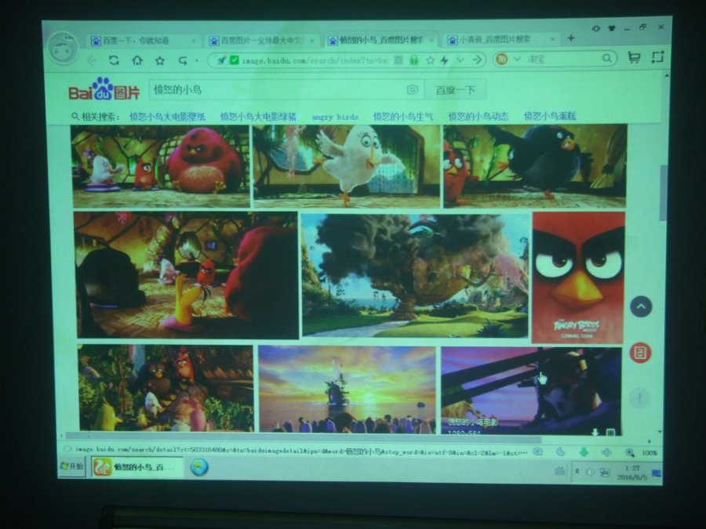
Task: Click the round scroll-to-top arrow button
Action: pyautogui.click(x=641, y=306)
